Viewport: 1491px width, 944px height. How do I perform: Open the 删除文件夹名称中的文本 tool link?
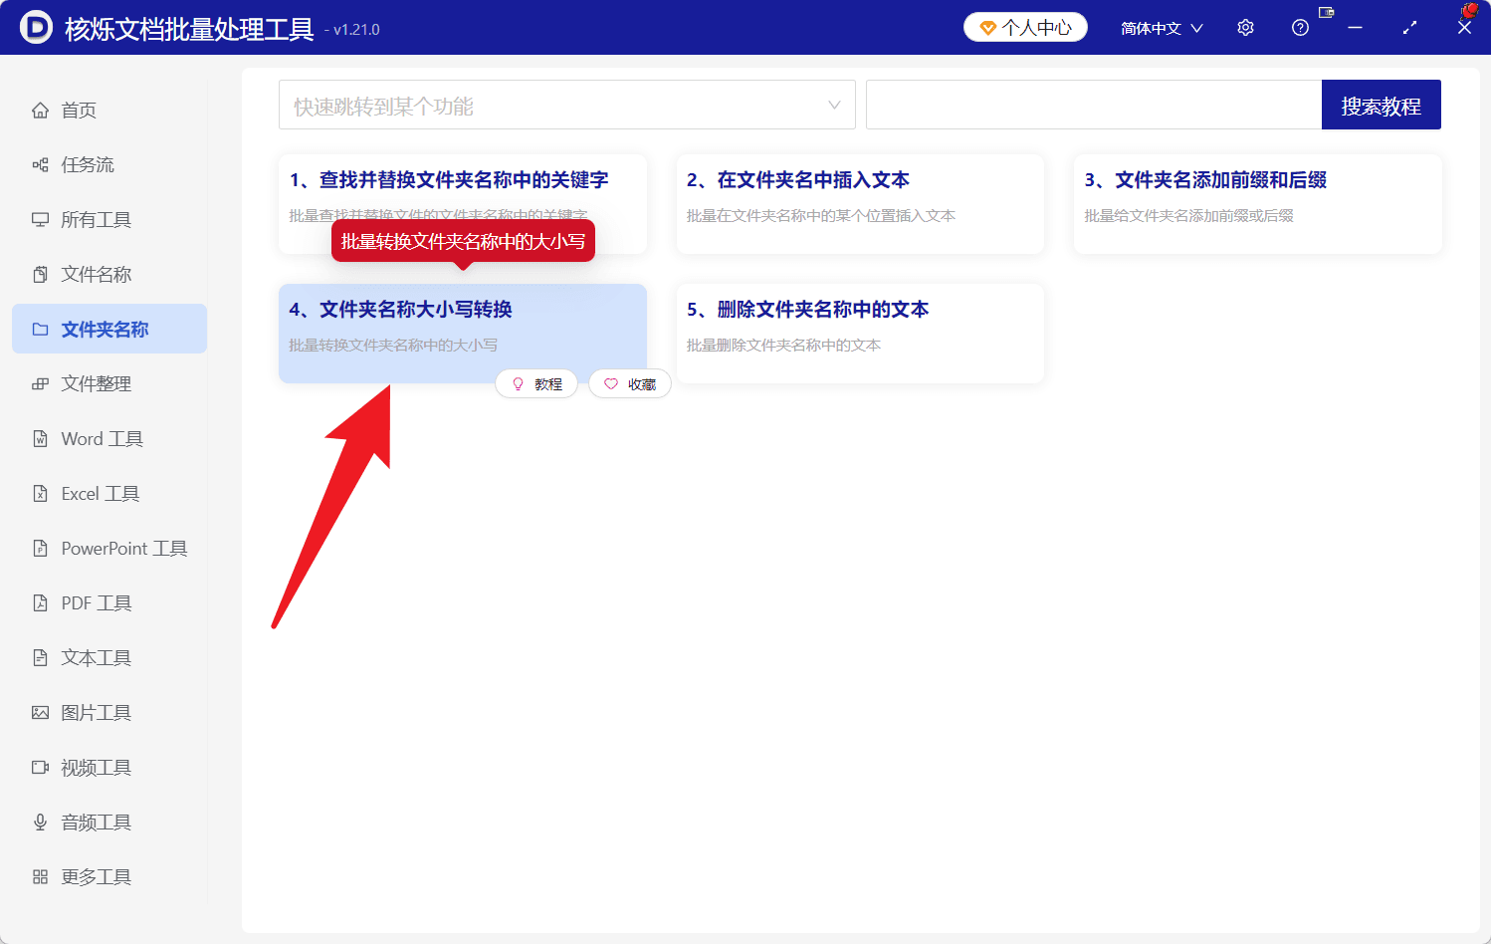pyautogui.click(x=808, y=309)
